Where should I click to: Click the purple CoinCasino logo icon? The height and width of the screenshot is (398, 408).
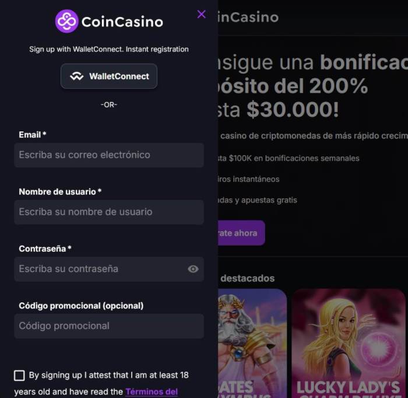click(66, 22)
